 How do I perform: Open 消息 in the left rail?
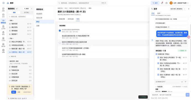pyautogui.click(x=3, y=9)
